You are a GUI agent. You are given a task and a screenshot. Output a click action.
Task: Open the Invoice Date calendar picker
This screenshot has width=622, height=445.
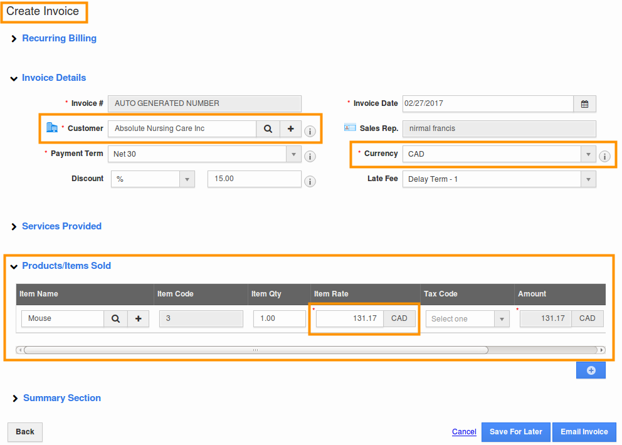585,104
